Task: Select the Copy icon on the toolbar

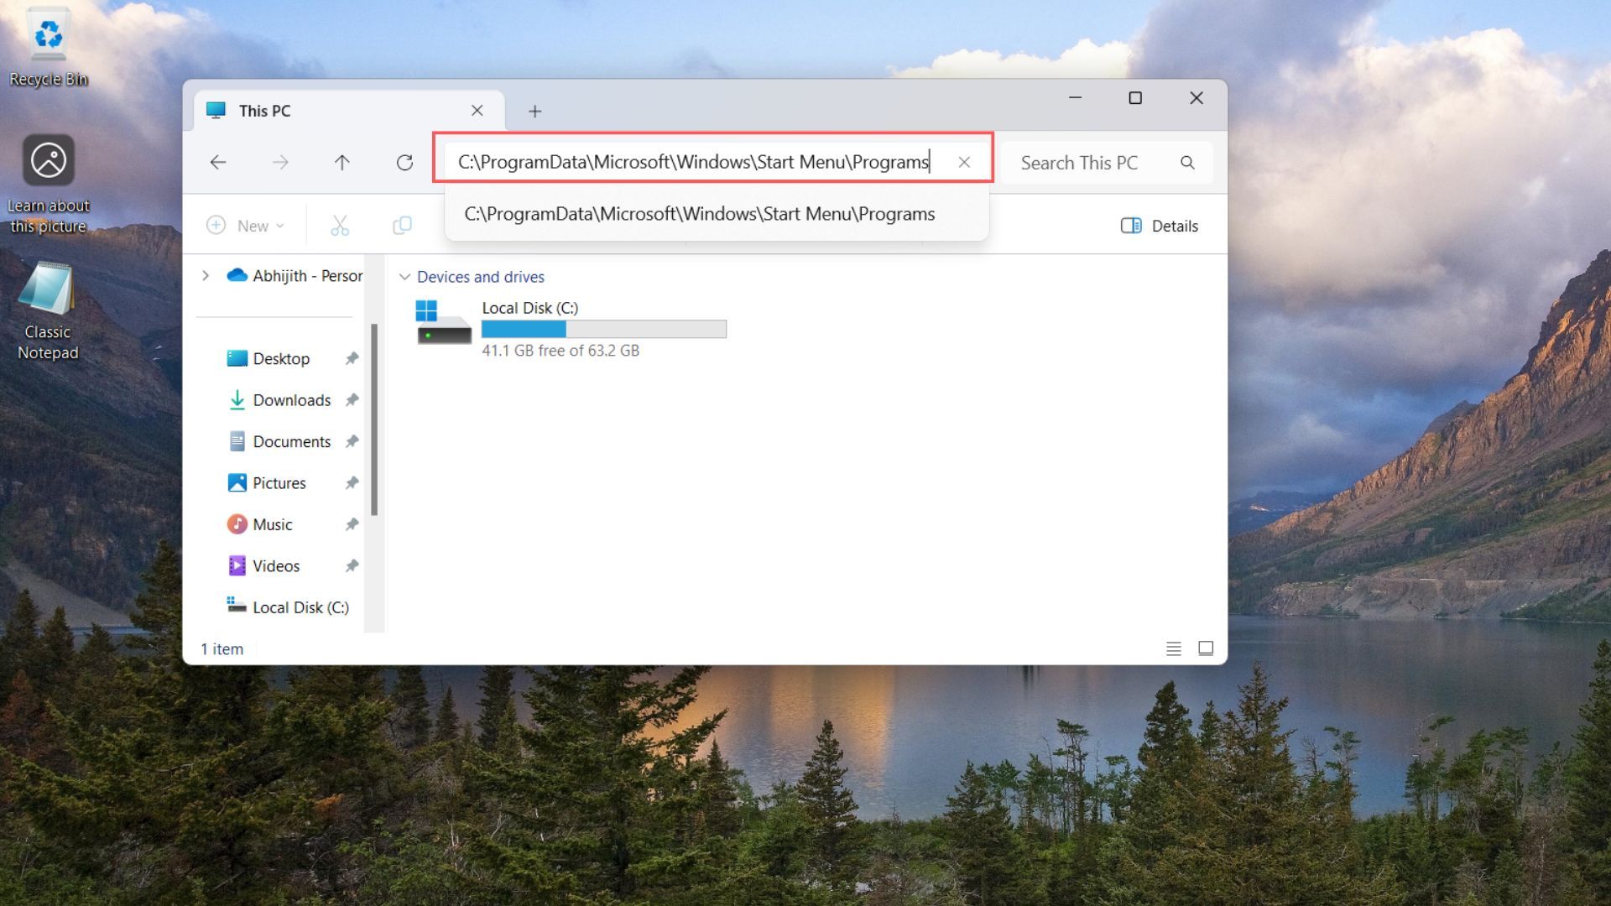Action: 402,225
